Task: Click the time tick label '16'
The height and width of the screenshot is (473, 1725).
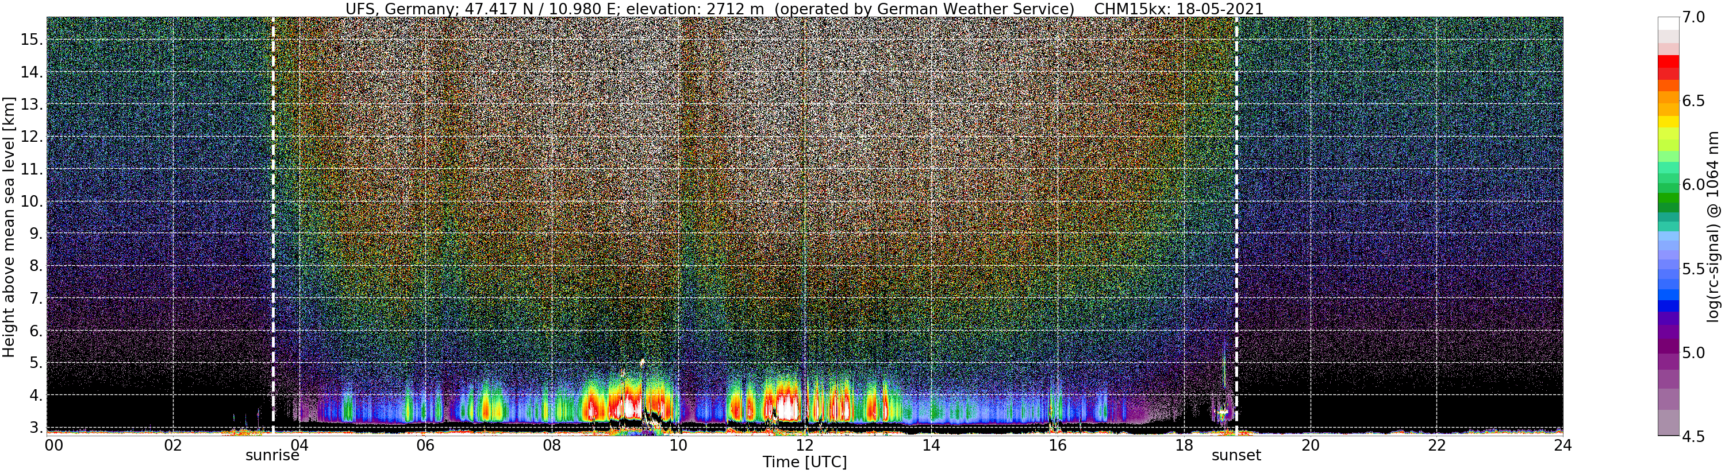Action: [x=1058, y=445]
